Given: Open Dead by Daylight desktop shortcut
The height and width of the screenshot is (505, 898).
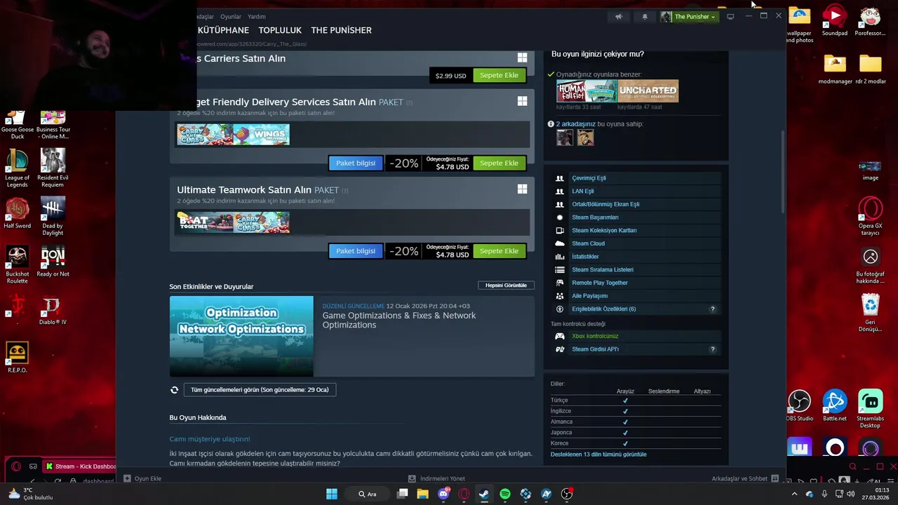Looking at the screenshot, I should point(53,217).
